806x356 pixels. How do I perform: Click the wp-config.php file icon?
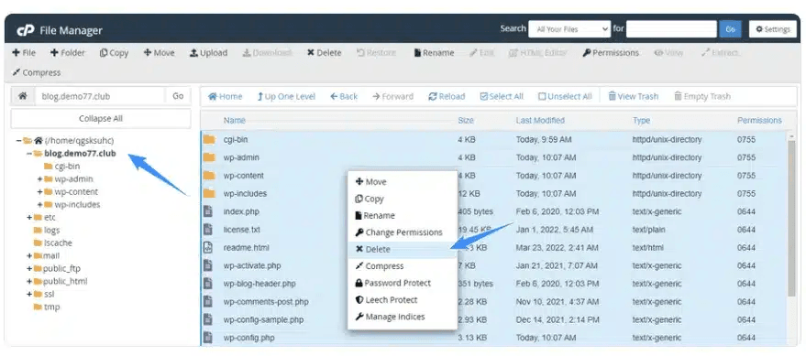coord(208,338)
